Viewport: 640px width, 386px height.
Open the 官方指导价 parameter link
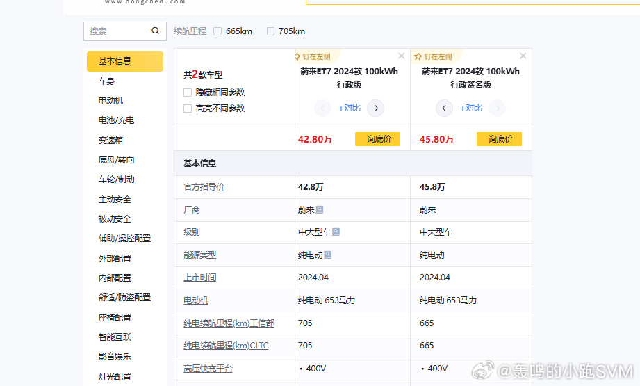point(204,187)
